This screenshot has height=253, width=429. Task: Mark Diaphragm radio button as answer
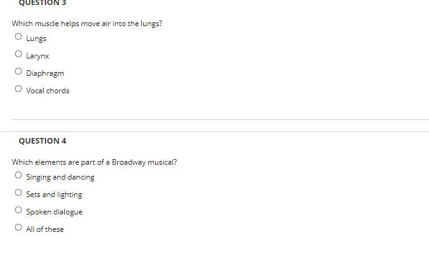(18, 71)
